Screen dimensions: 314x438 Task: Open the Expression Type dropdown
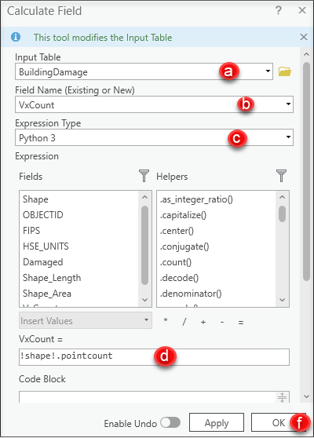[288, 137]
